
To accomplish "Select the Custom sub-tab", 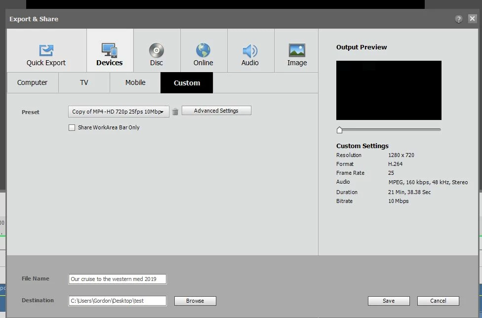I will pos(187,82).
